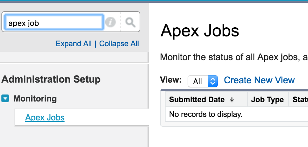This screenshot has height=147, width=308.
Task: Click the partially visible Status column header
Action: 300,100
